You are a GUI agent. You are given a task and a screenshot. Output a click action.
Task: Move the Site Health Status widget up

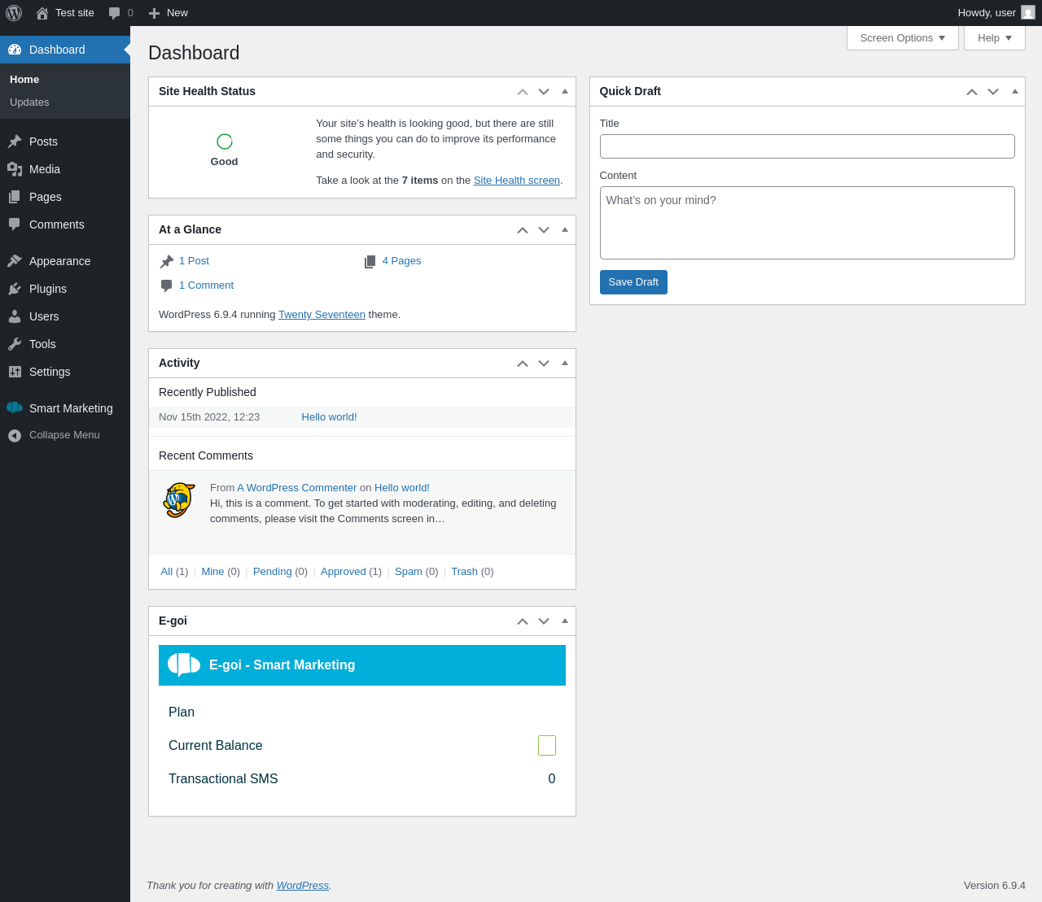tap(523, 92)
